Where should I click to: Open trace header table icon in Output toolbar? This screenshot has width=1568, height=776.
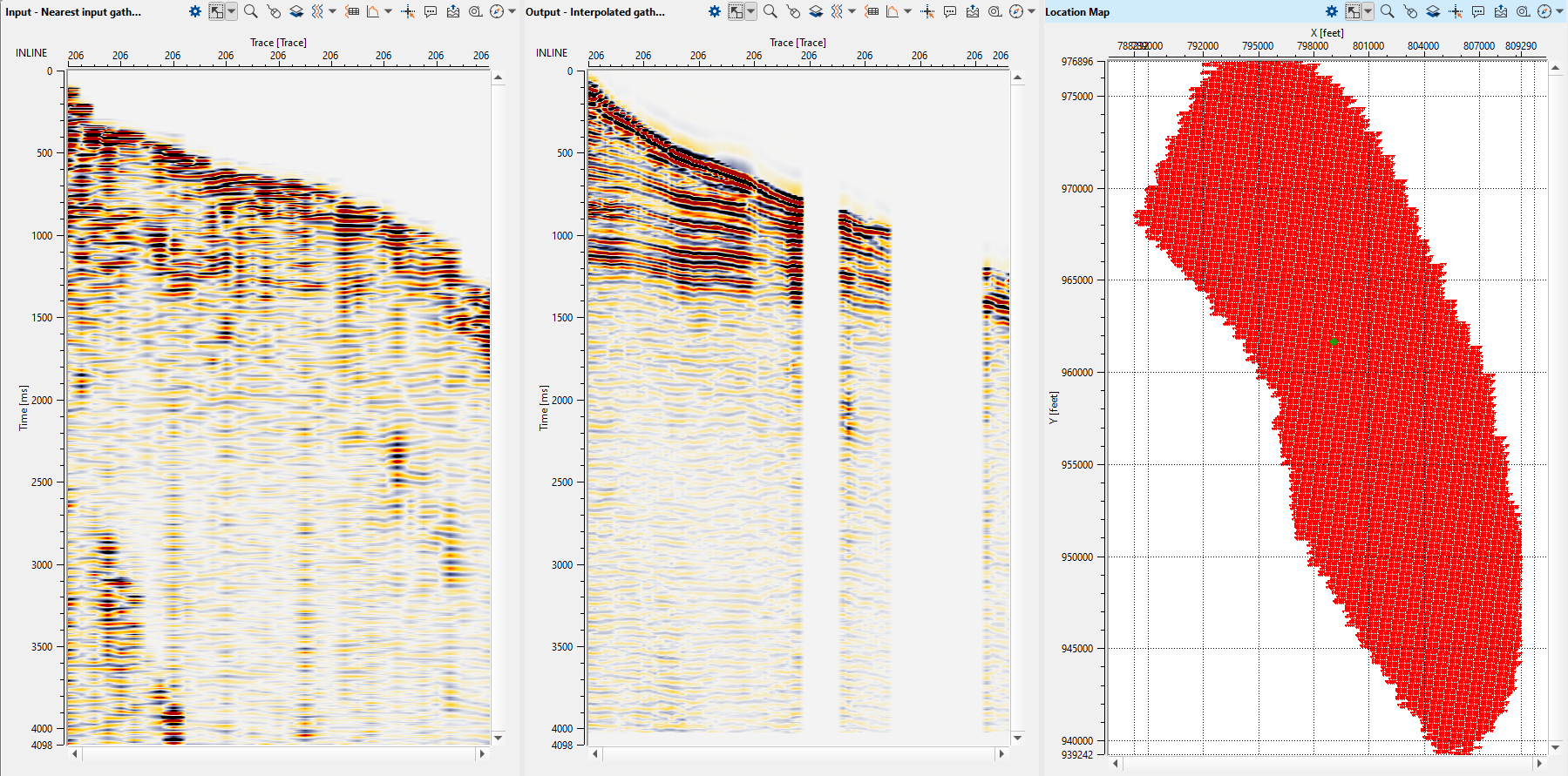(872, 11)
